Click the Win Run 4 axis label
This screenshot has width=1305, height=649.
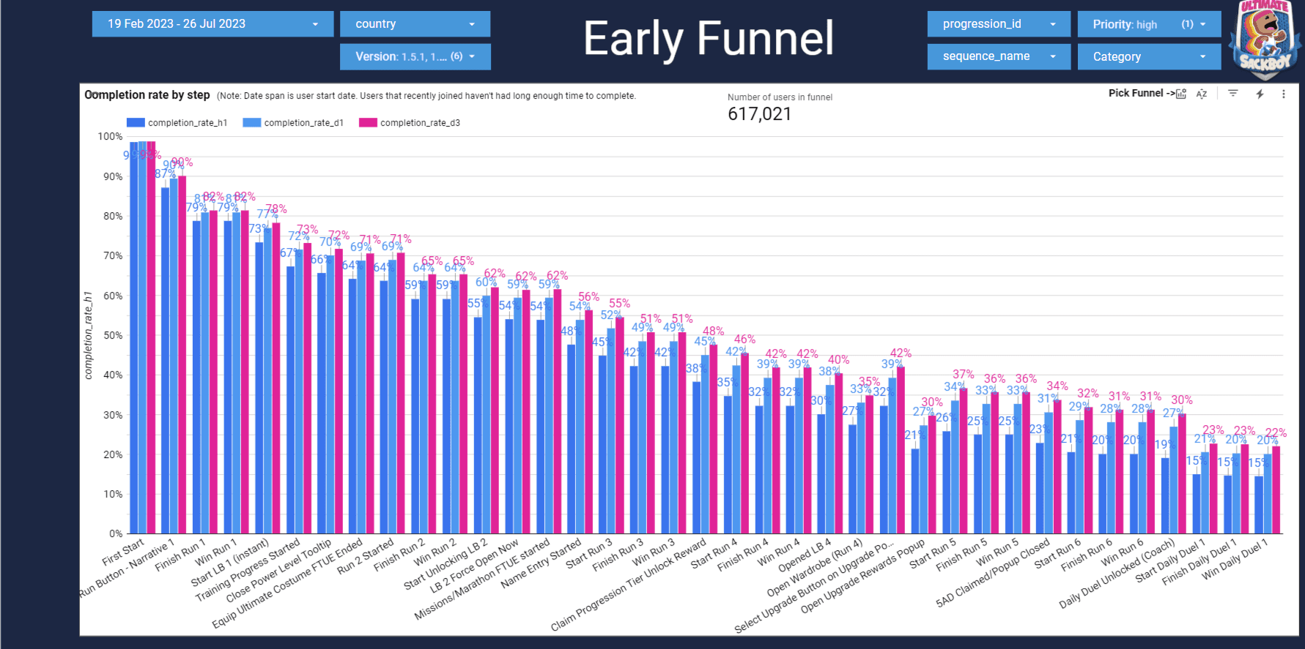(x=780, y=552)
